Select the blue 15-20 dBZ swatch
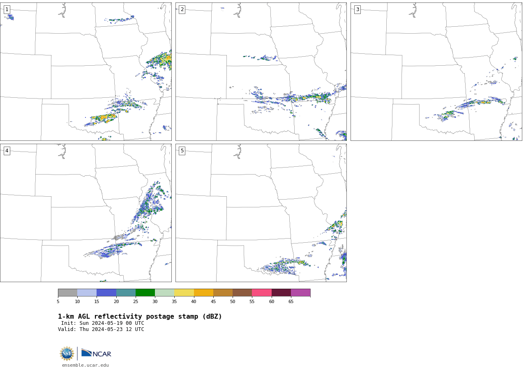Image resolution: width=526 pixels, height=370 pixels. [106, 293]
